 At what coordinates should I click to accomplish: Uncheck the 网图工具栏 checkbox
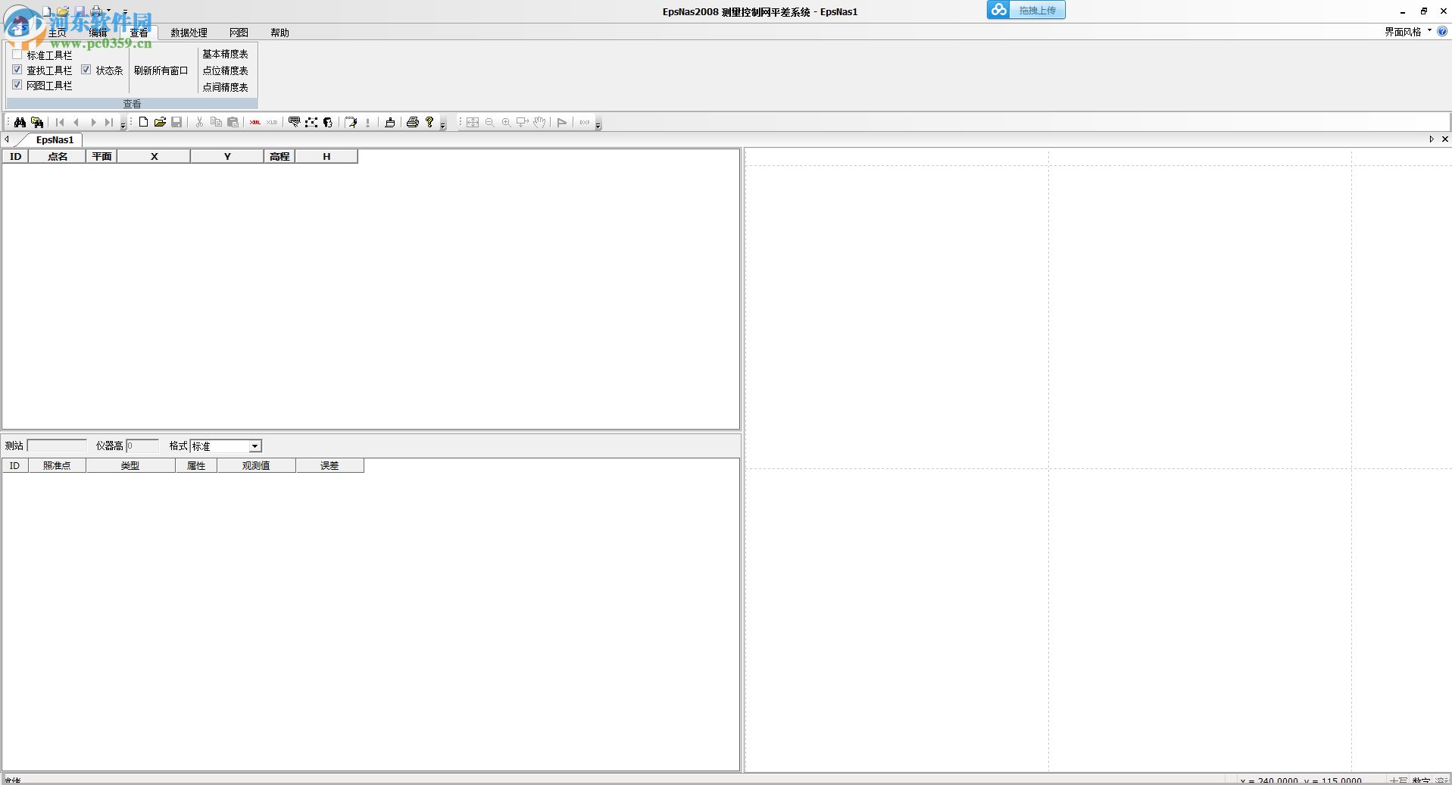(x=17, y=85)
